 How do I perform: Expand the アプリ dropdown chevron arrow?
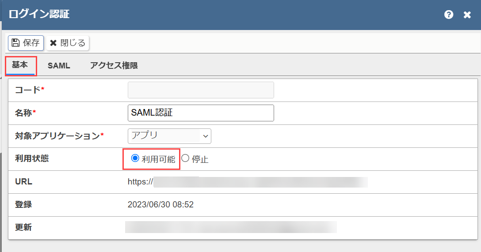click(206, 136)
